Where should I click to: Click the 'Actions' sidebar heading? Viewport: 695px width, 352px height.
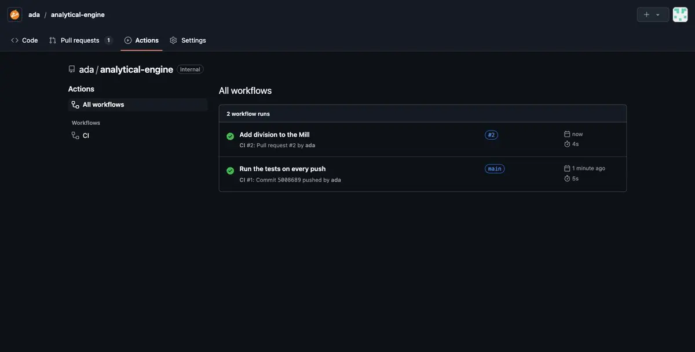pos(81,89)
